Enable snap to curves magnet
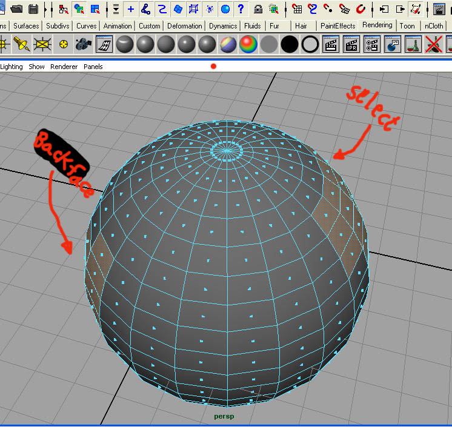452x427 pixels. coord(312,9)
